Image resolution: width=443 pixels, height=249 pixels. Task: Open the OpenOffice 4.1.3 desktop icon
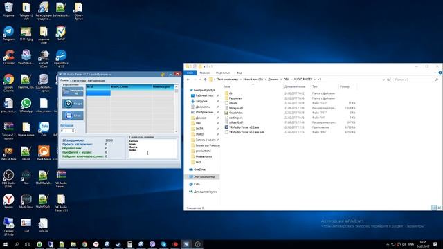click(x=61, y=59)
